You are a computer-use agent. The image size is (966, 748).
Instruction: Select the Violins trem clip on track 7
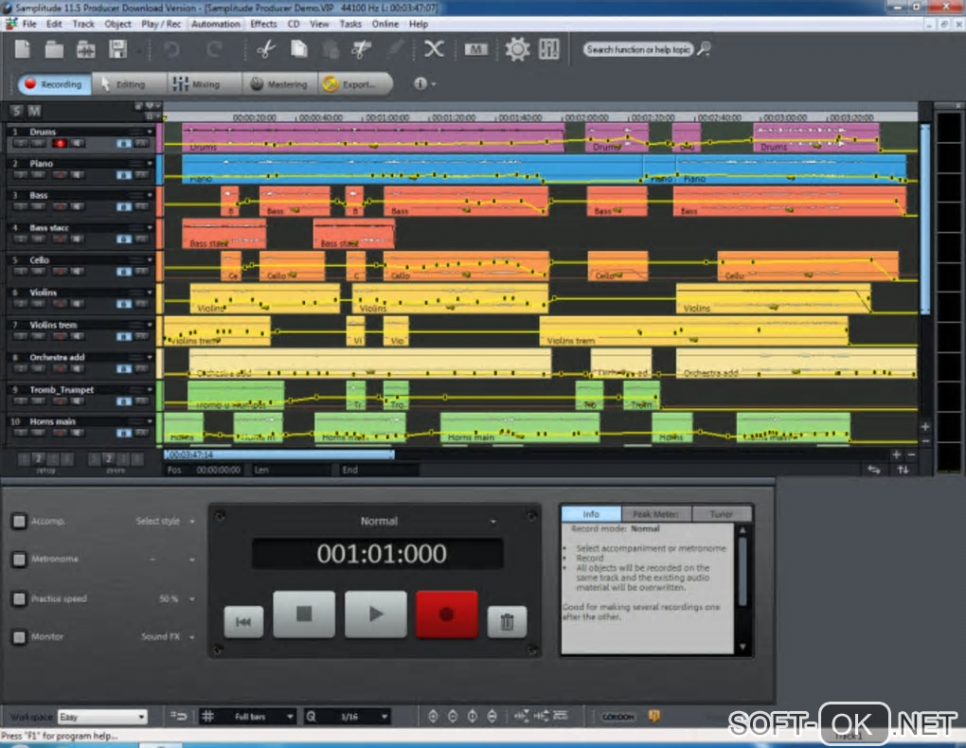point(693,330)
